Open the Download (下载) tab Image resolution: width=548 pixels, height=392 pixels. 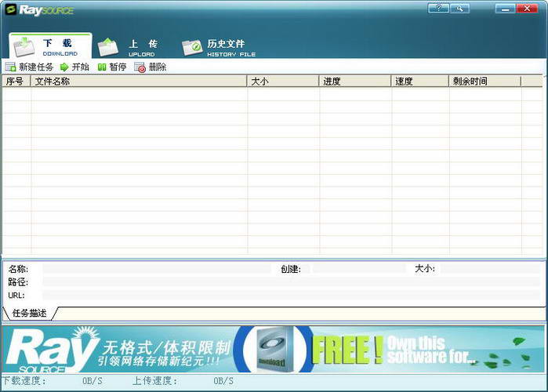(51, 46)
